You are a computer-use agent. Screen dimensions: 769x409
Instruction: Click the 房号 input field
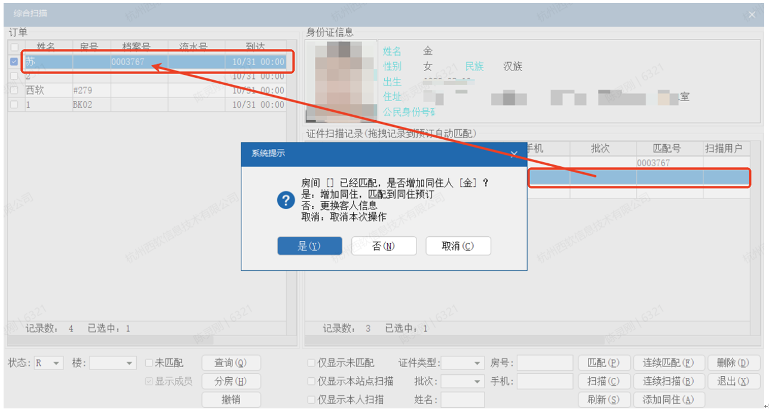(544, 363)
